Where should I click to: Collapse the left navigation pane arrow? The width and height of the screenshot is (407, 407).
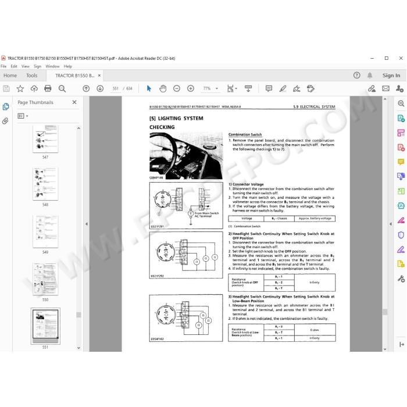pyautogui.click(x=87, y=224)
